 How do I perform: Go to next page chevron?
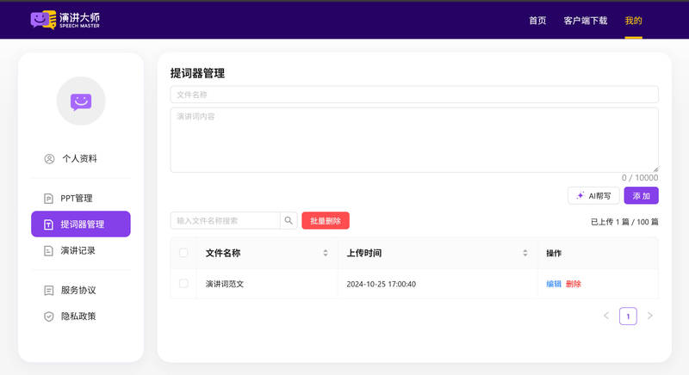pos(650,317)
